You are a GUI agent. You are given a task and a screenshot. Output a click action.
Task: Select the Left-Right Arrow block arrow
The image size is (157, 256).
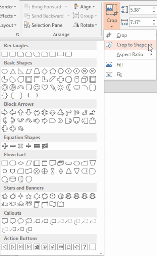click(x=36, y=112)
